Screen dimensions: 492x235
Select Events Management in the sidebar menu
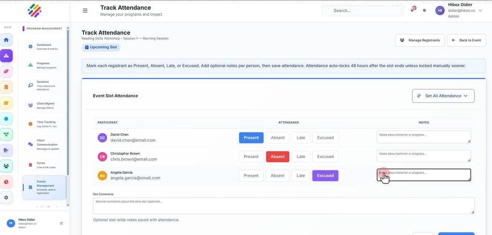[x=44, y=187]
